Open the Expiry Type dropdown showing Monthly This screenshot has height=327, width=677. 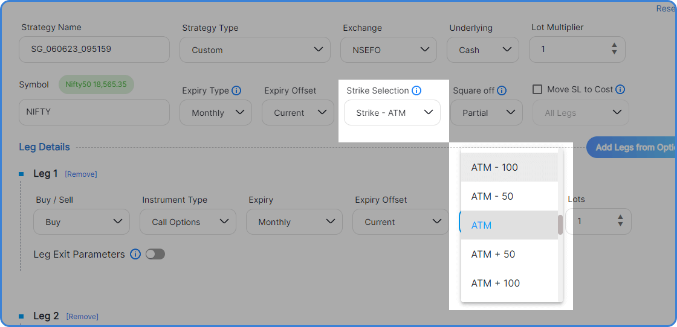(216, 112)
